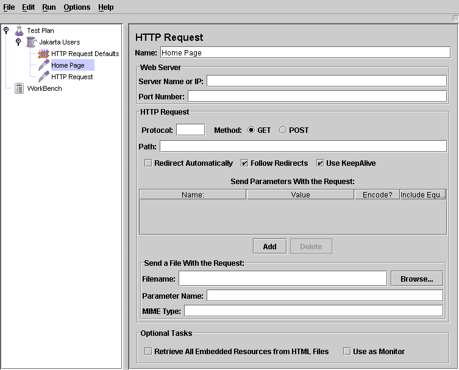Click the Jakarta Users thread group spool icon
The width and height of the screenshot is (459, 370).
pos(31,42)
